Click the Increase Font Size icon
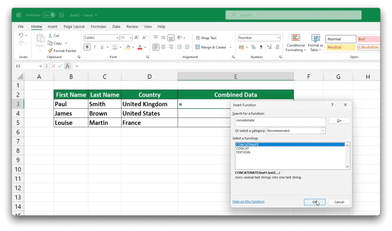392x231 pixels. 137,38
